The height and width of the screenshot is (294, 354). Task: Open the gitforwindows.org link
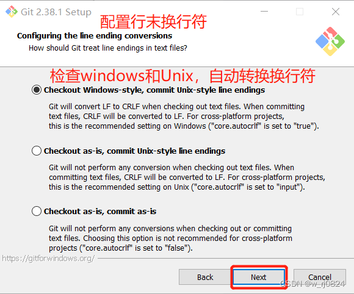click(48, 259)
